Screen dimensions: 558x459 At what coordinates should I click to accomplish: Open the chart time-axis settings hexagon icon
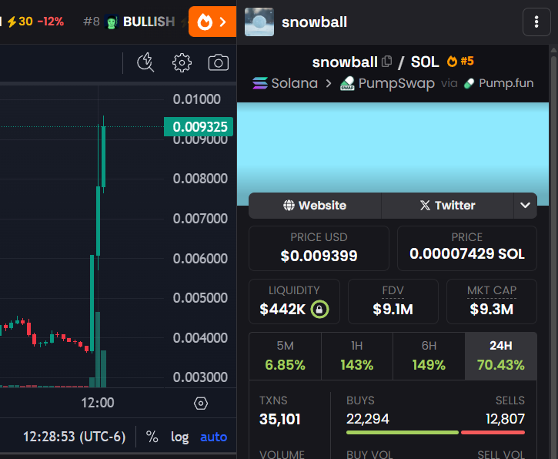click(201, 404)
